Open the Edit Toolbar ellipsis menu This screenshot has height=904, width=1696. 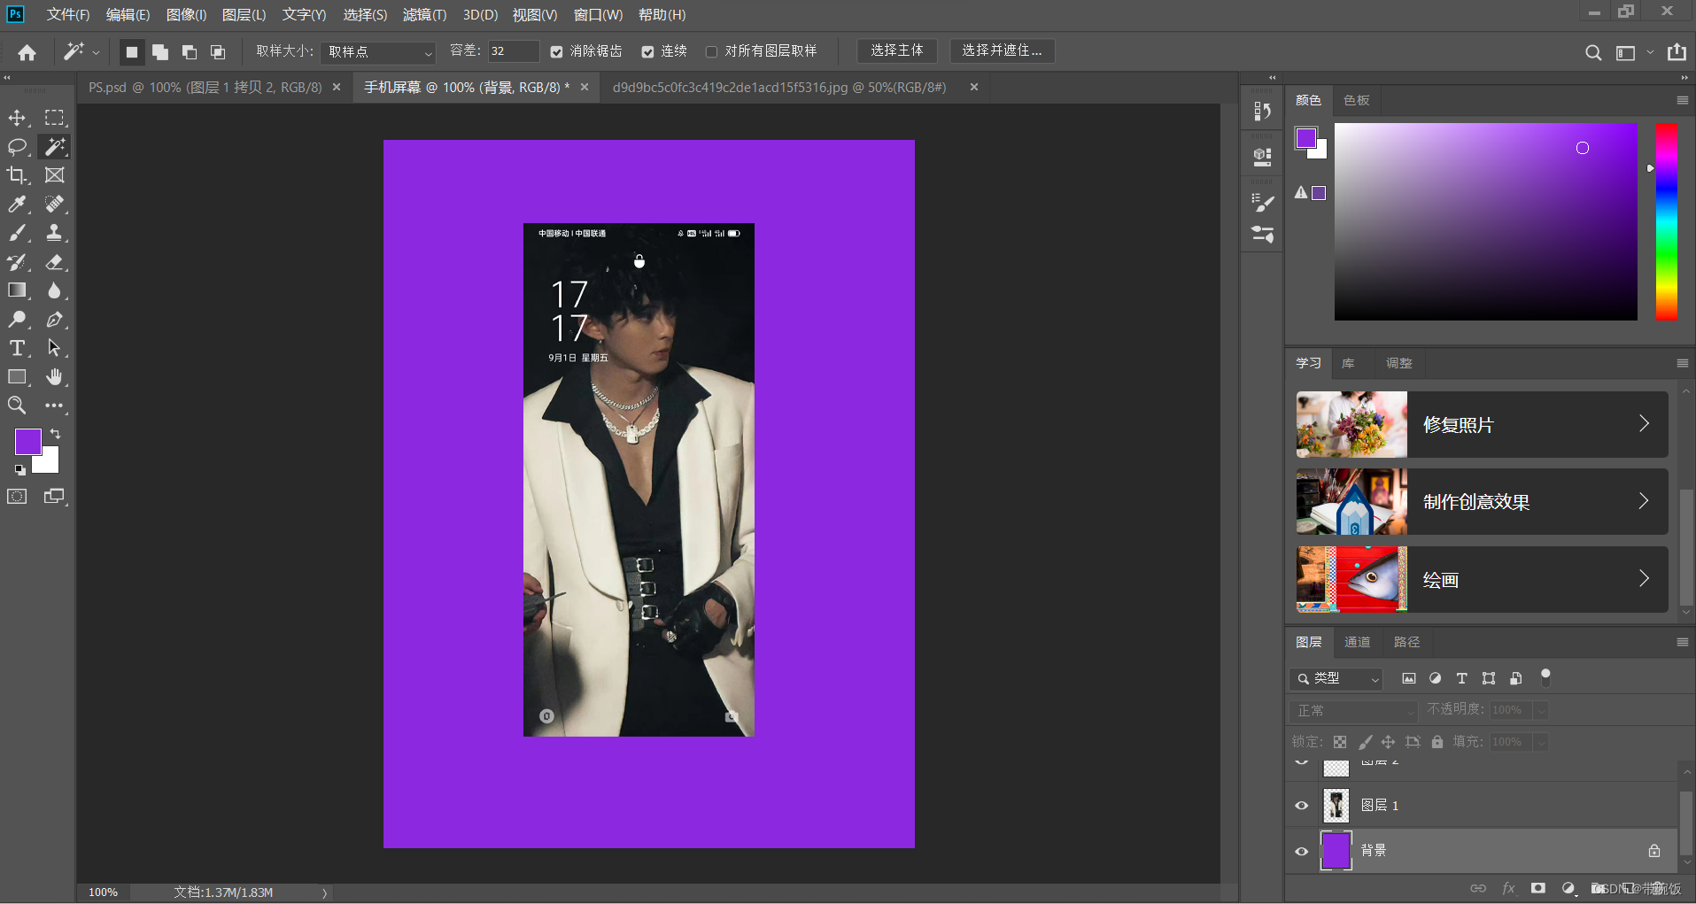(x=55, y=406)
